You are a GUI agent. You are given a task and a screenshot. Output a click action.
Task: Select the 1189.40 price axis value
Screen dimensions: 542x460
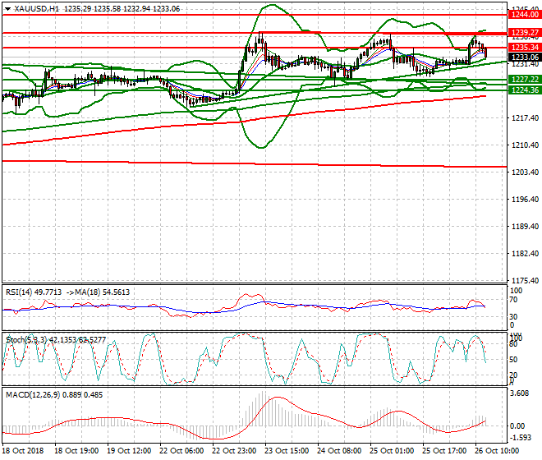tap(525, 227)
